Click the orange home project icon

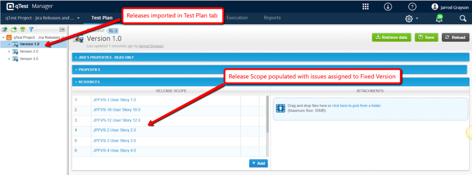click(x=9, y=37)
